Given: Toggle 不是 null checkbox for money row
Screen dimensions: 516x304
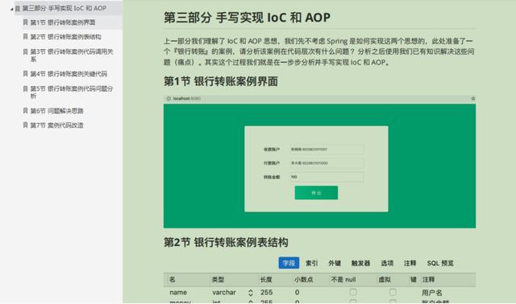Looking at the screenshot, I should 353,302.
